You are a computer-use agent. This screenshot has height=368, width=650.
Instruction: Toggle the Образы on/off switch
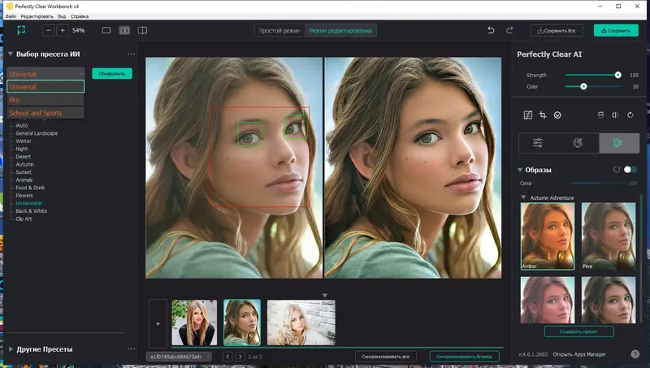(x=630, y=170)
